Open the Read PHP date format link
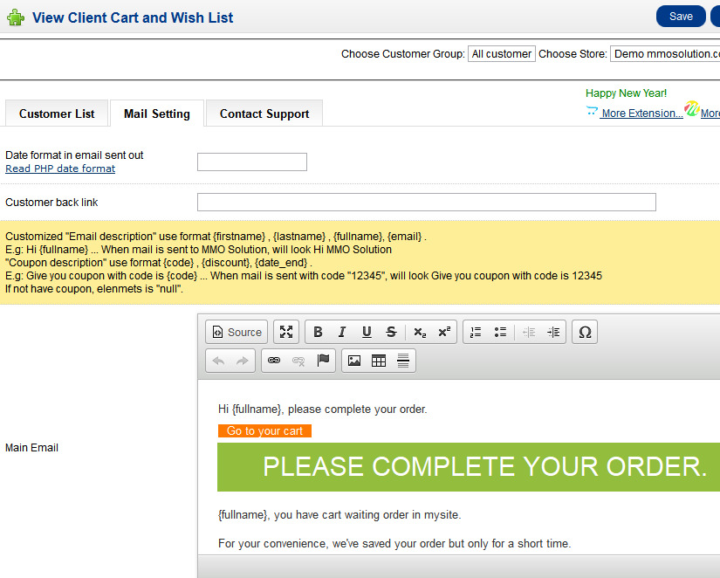The width and height of the screenshot is (720, 578). click(60, 169)
